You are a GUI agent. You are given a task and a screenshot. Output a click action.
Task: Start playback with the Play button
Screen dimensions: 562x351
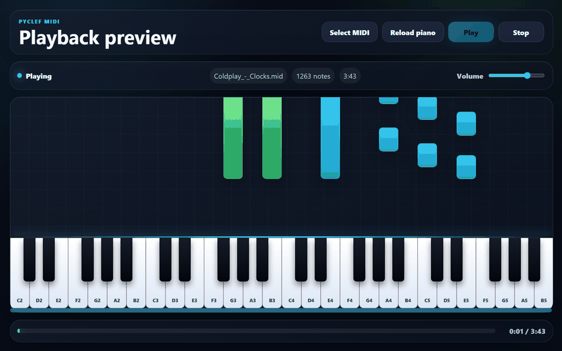(471, 32)
